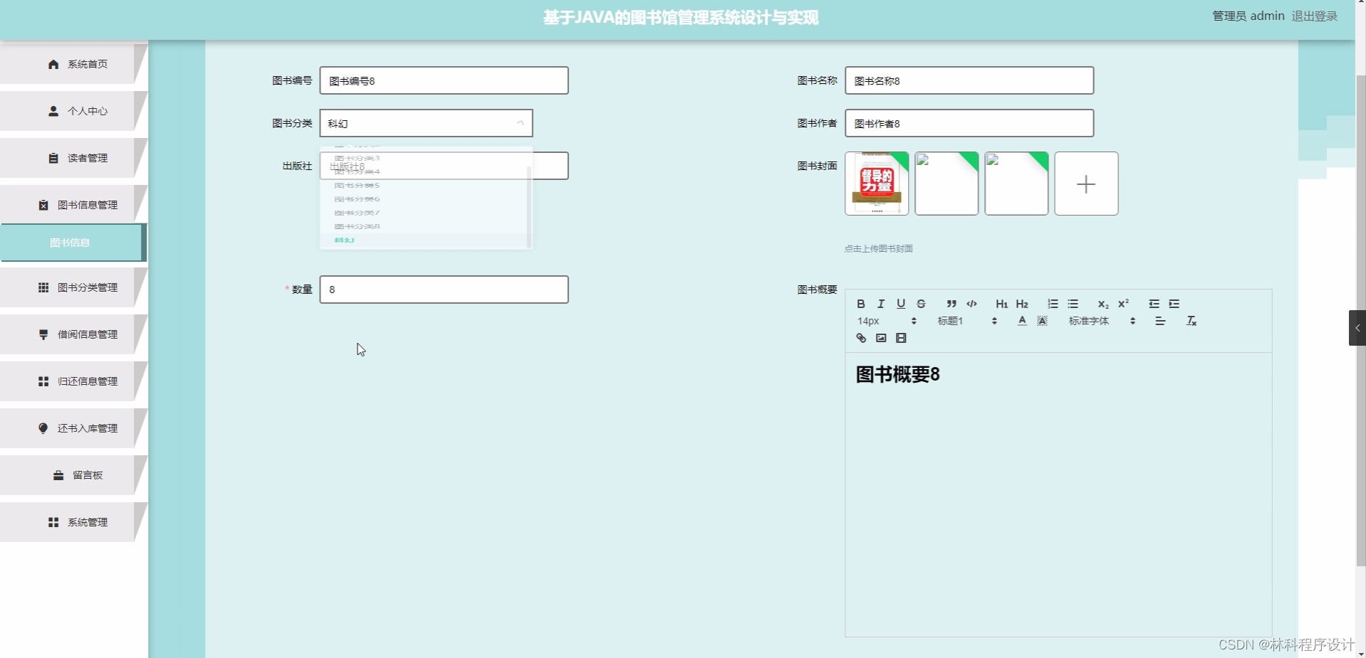The width and height of the screenshot is (1366, 658).
Task: Select 图书分类8 in the dropdown list
Action: point(424,226)
